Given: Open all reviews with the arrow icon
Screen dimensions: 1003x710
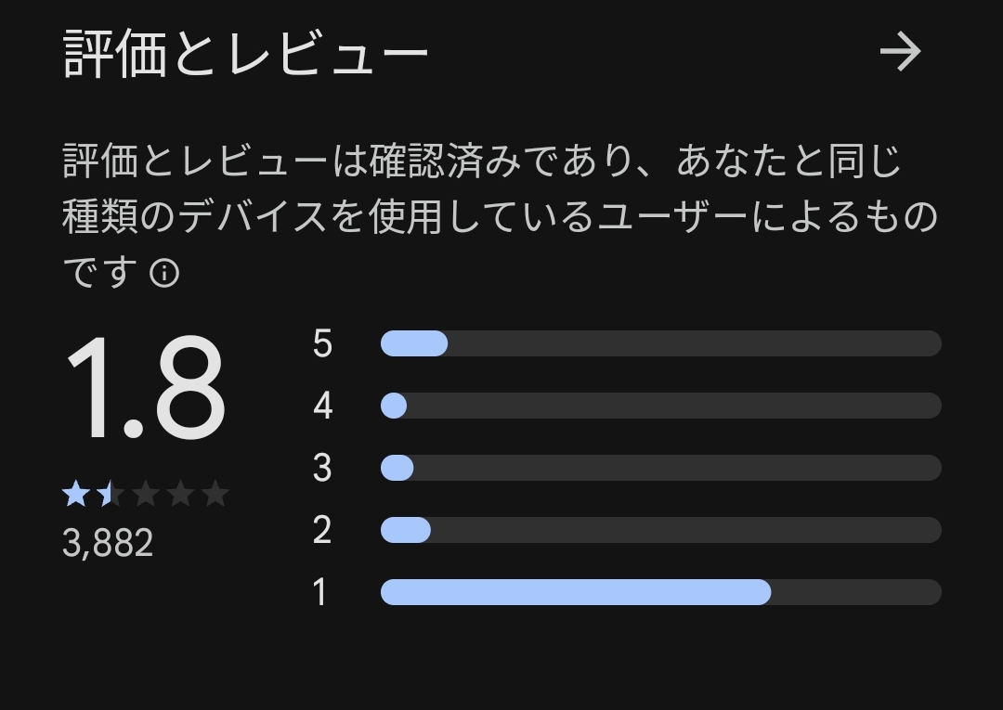Looking at the screenshot, I should pos(901,52).
